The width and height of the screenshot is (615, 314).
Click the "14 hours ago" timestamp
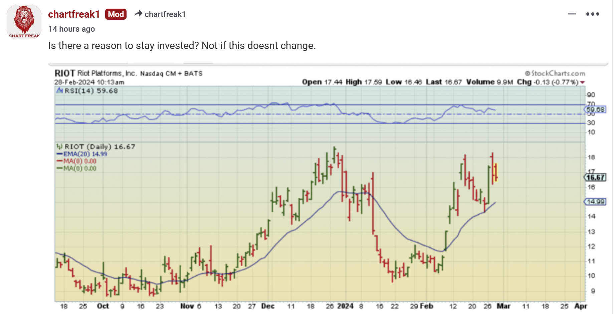(x=71, y=29)
